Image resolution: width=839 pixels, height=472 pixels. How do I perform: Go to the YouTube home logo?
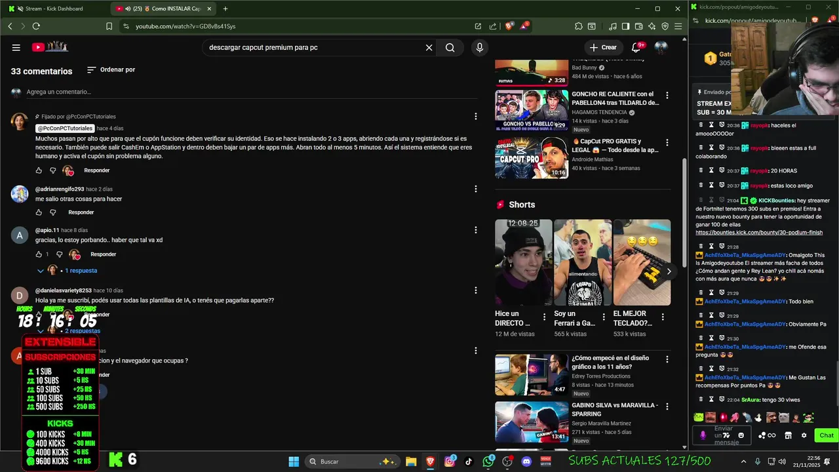click(x=50, y=47)
